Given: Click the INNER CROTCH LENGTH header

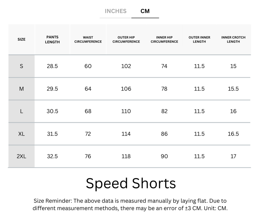Looking at the screenshot, I should click(x=233, y=40).
